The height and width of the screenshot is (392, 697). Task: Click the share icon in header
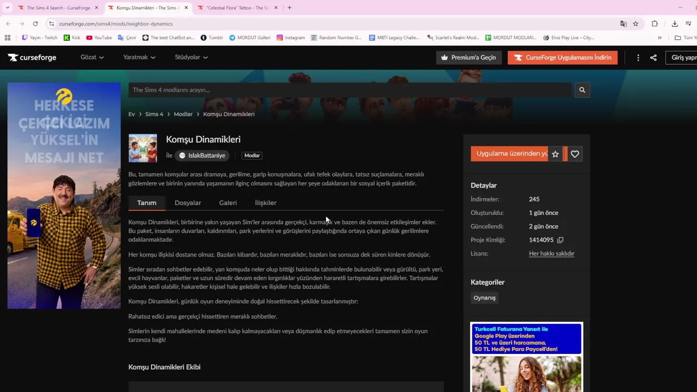pos(653,58)
